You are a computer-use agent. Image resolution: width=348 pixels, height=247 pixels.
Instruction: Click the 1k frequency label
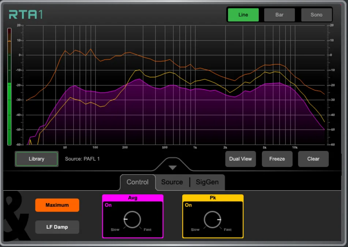[195, 148]
